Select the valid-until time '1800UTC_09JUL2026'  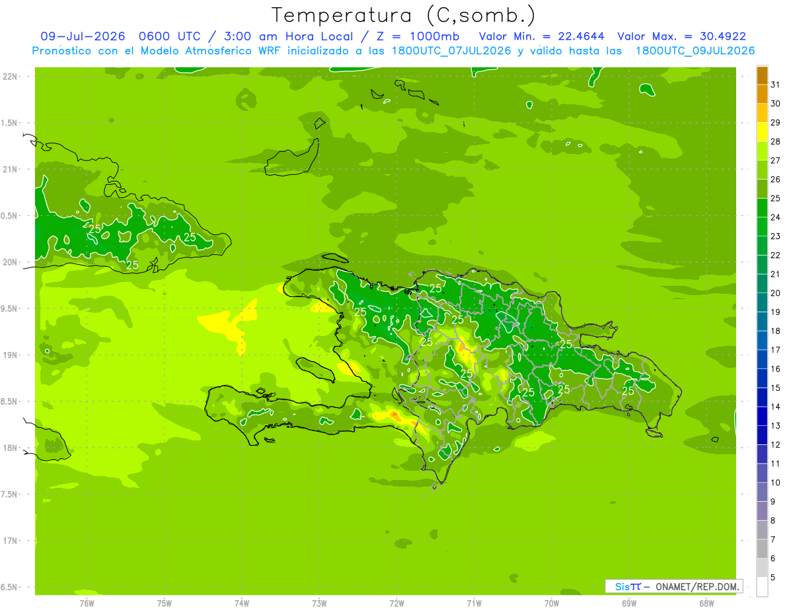695,51
